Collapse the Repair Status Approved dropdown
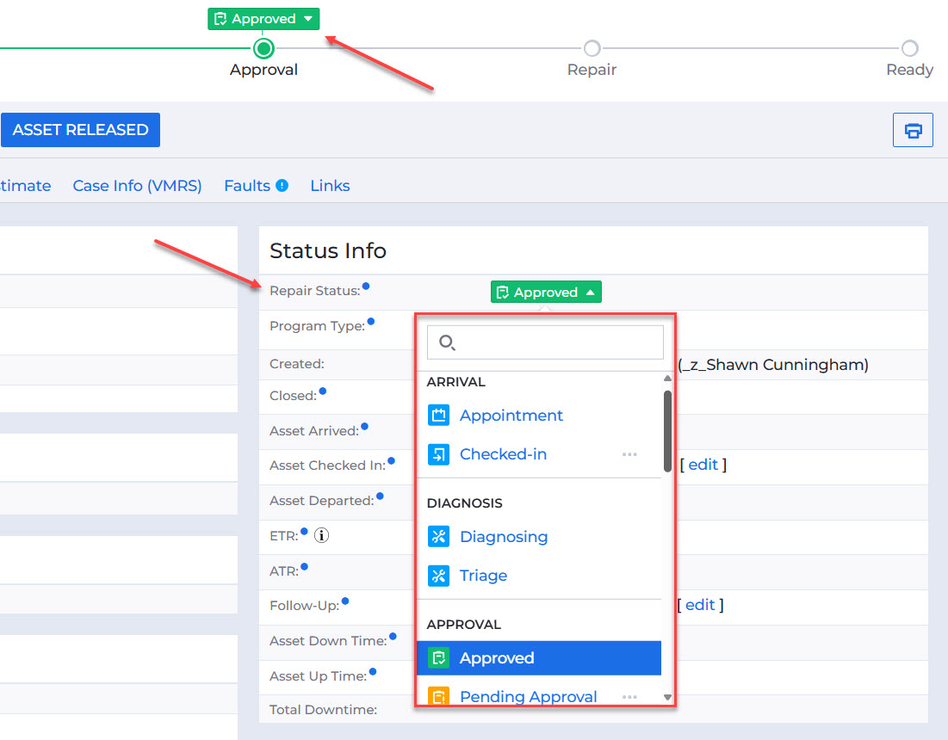Screen dimensions: 948x740 tap(546, 293)
